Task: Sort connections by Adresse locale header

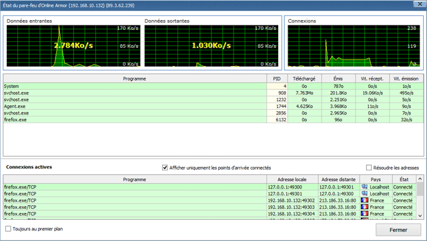Action: coord(292,180)
